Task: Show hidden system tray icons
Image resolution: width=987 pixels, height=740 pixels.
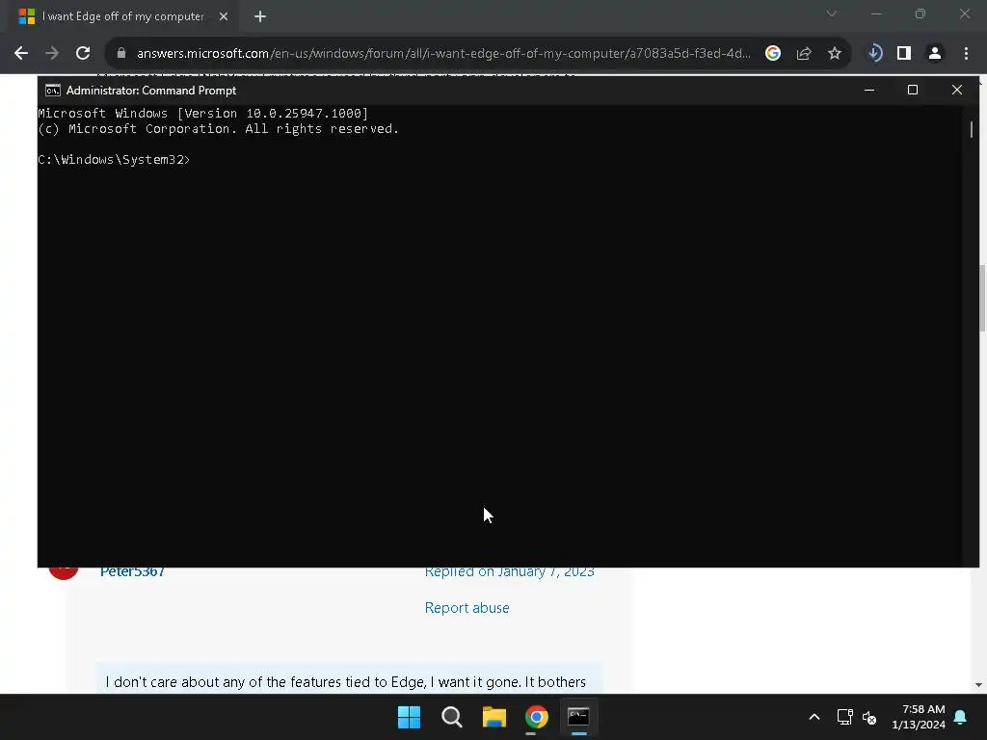Action: [814, 717]
